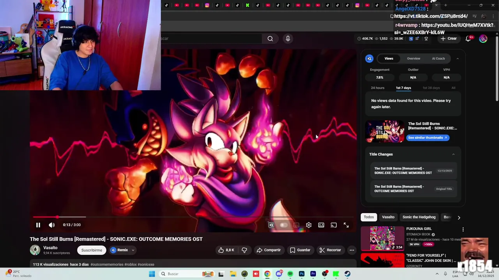Click the Crear create button
Image resolution: width=499 pixels, height=280 pixels.
coord(448,38)
